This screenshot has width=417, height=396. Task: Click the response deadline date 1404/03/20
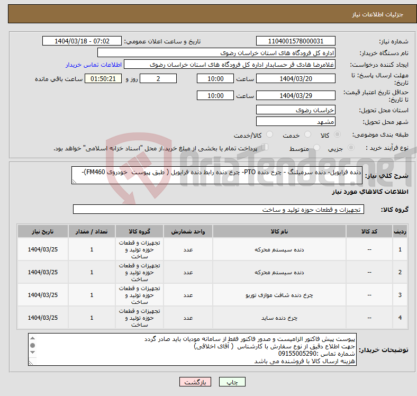click(x=295, y=78)
